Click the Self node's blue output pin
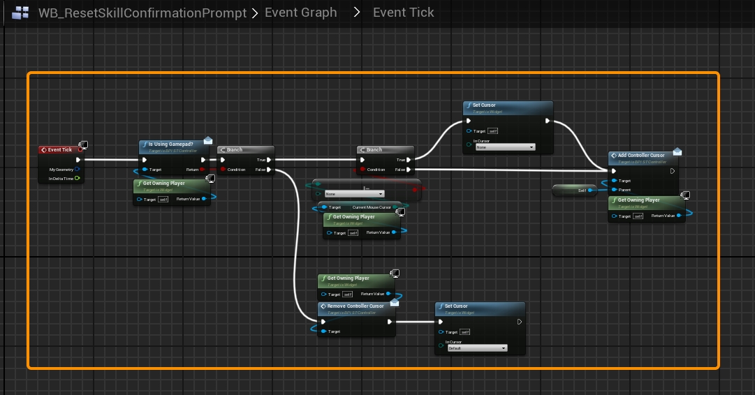 click(590, 190)
